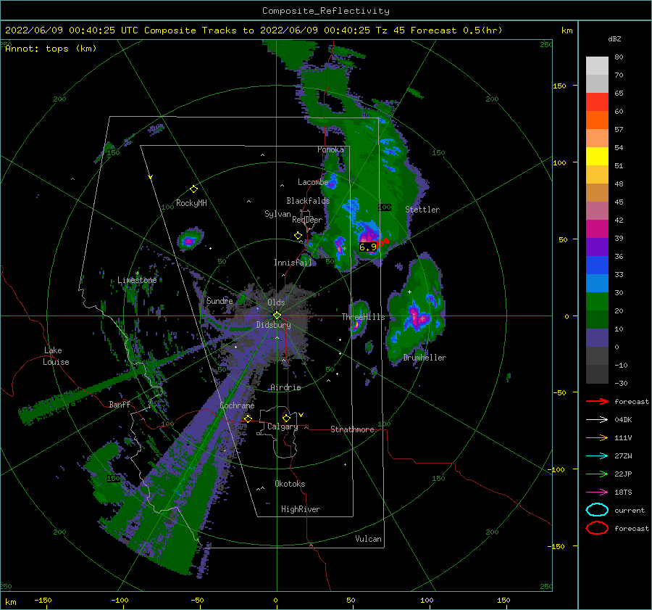Image resolution: width=652 pixels, height=610 pixels.
Task: Click the green 22JP arrow legend icon
Action: [x=597, y=474]
